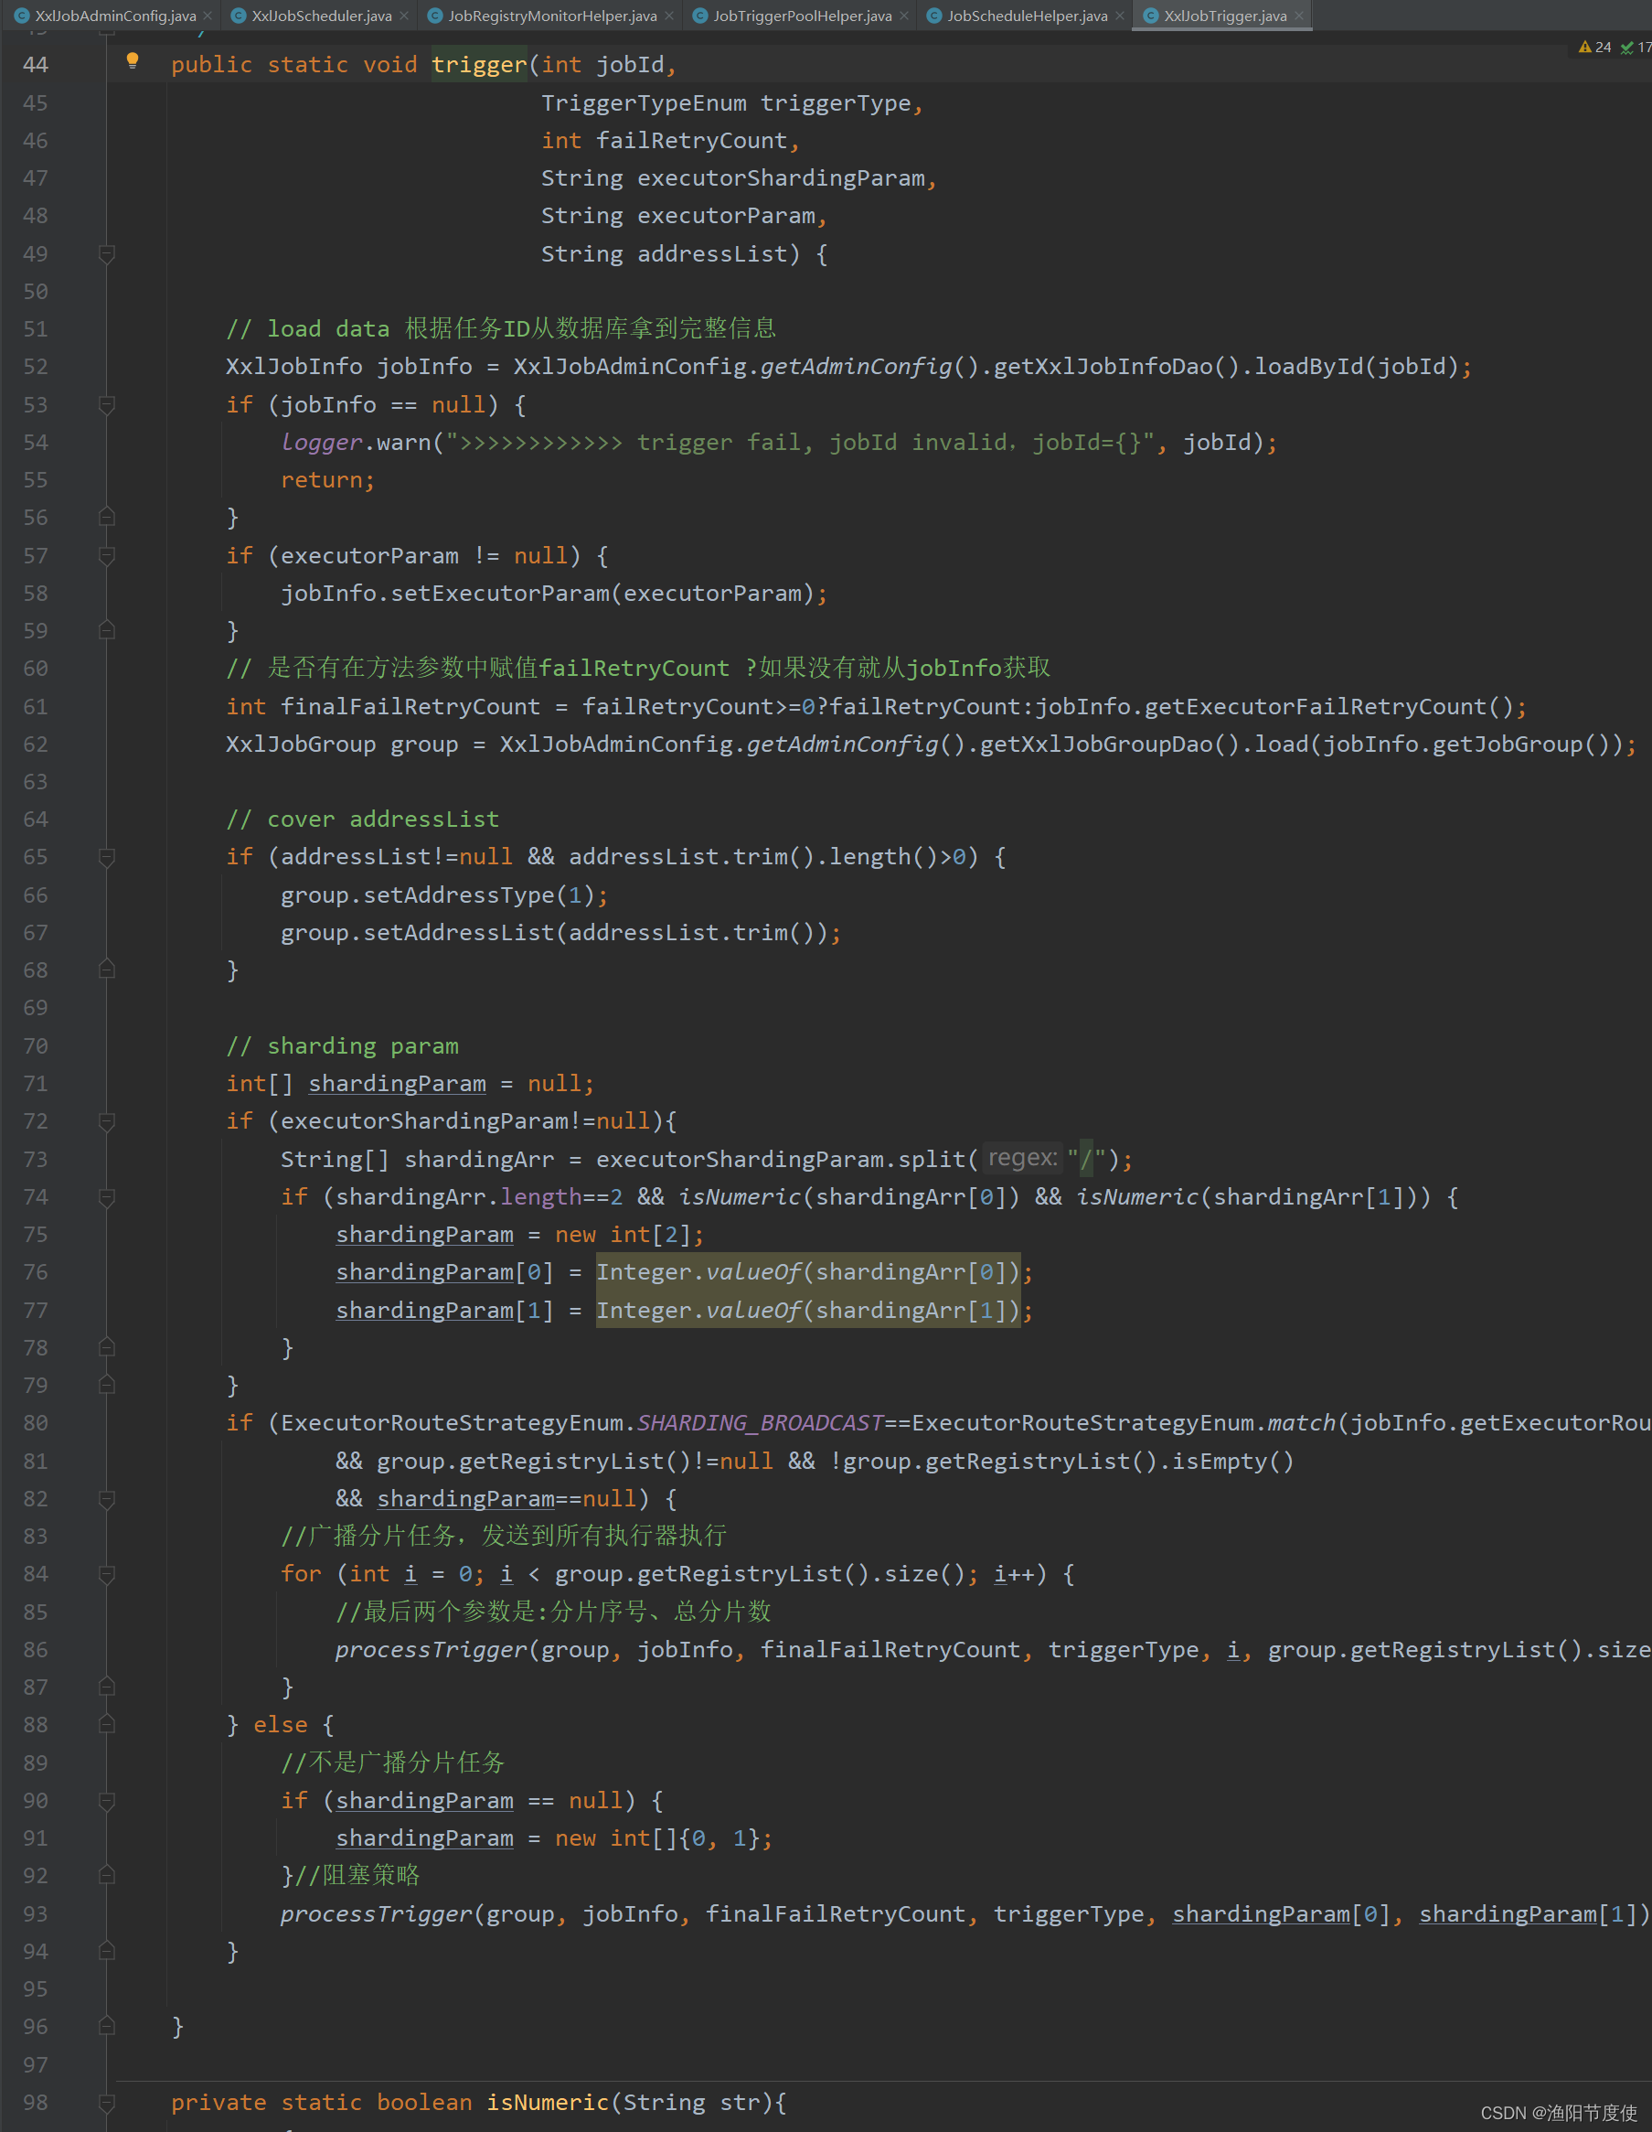Click 'finalFailRetryCount' declaration on line 61
Viewport: 1652px width, 2132px height.
410,707
